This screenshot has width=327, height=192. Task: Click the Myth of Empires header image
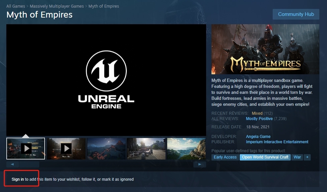(265, 49)
